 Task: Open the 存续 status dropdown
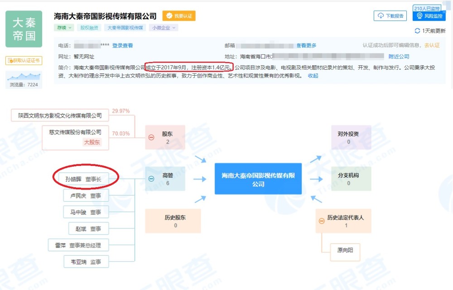[64, 28]
